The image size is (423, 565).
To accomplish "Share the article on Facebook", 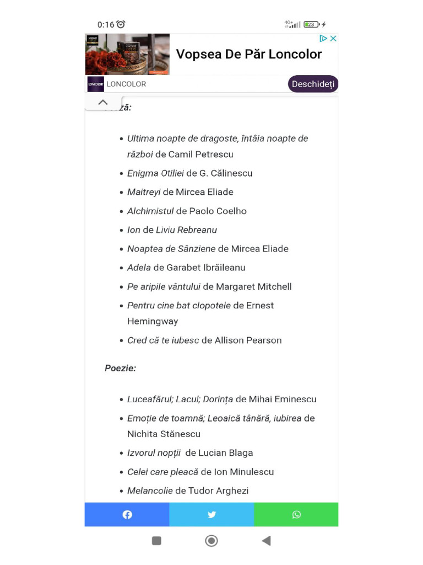I will [127, 514].
